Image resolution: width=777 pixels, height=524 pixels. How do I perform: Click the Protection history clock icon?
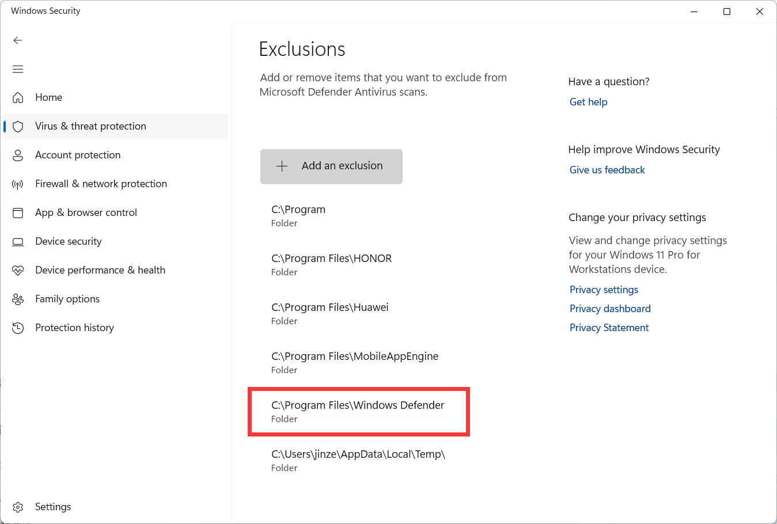tap(18, 328)
